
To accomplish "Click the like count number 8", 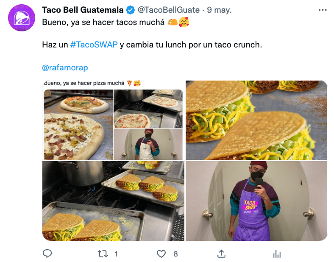I will pos(175,254).
